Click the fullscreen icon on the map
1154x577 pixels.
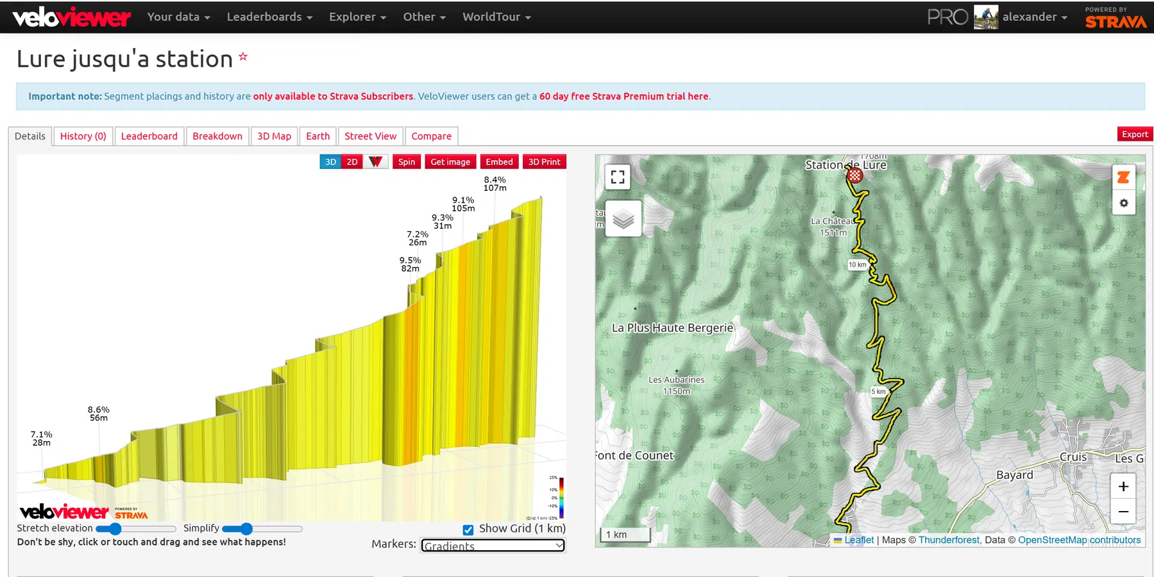[x=618, y=177]
